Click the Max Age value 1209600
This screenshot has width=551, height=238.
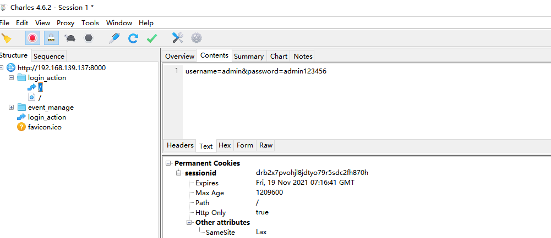269,192
